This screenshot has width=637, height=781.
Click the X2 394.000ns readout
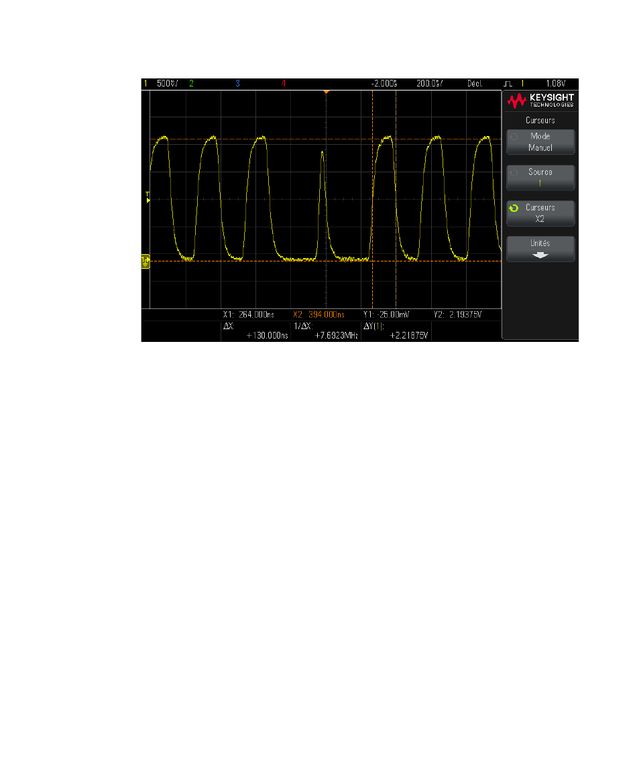click(318, 315)
